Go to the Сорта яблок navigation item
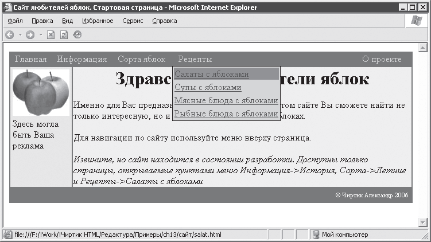The height and width of the screenshot is (242, 431). pos(141,59)
